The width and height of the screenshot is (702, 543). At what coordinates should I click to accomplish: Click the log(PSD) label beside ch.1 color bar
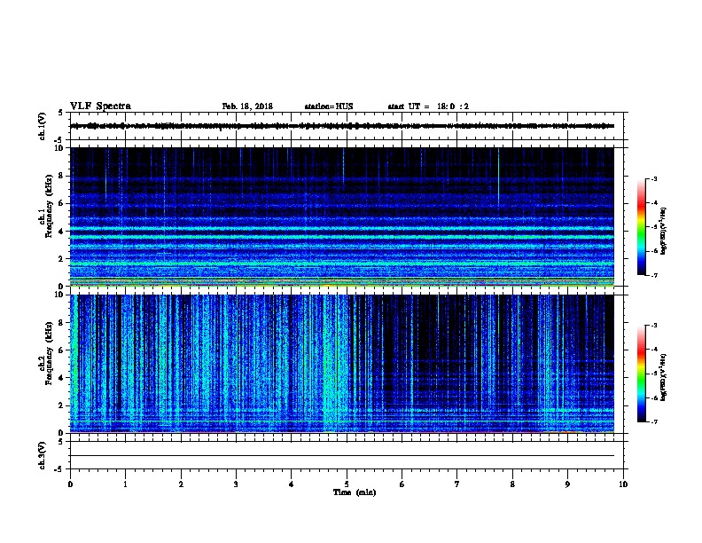click(663, 231)
